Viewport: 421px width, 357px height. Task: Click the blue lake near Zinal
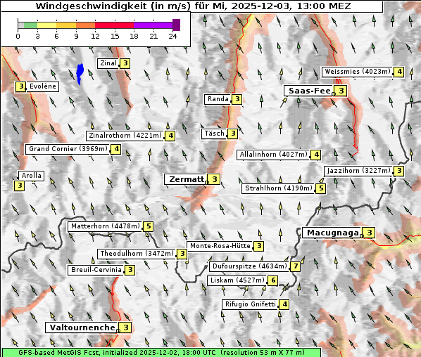click(x=80, y=74)
